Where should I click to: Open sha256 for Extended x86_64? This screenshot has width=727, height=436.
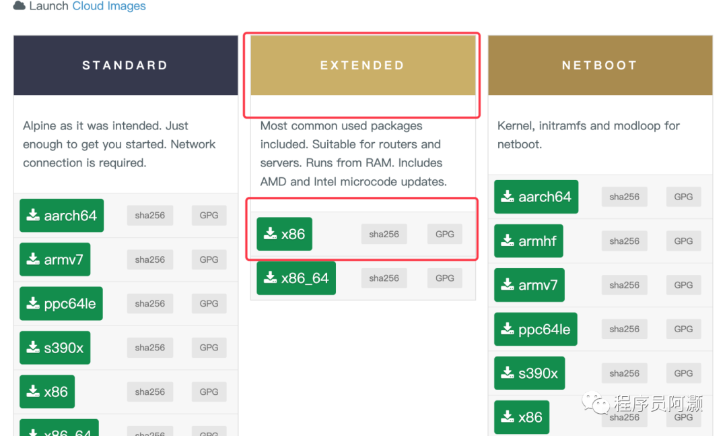[x=384, y=278]
